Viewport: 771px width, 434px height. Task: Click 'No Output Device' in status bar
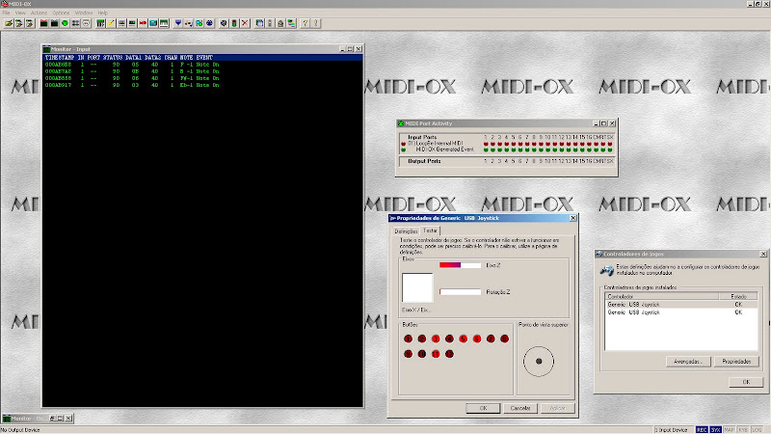click(x=20, y=430)
